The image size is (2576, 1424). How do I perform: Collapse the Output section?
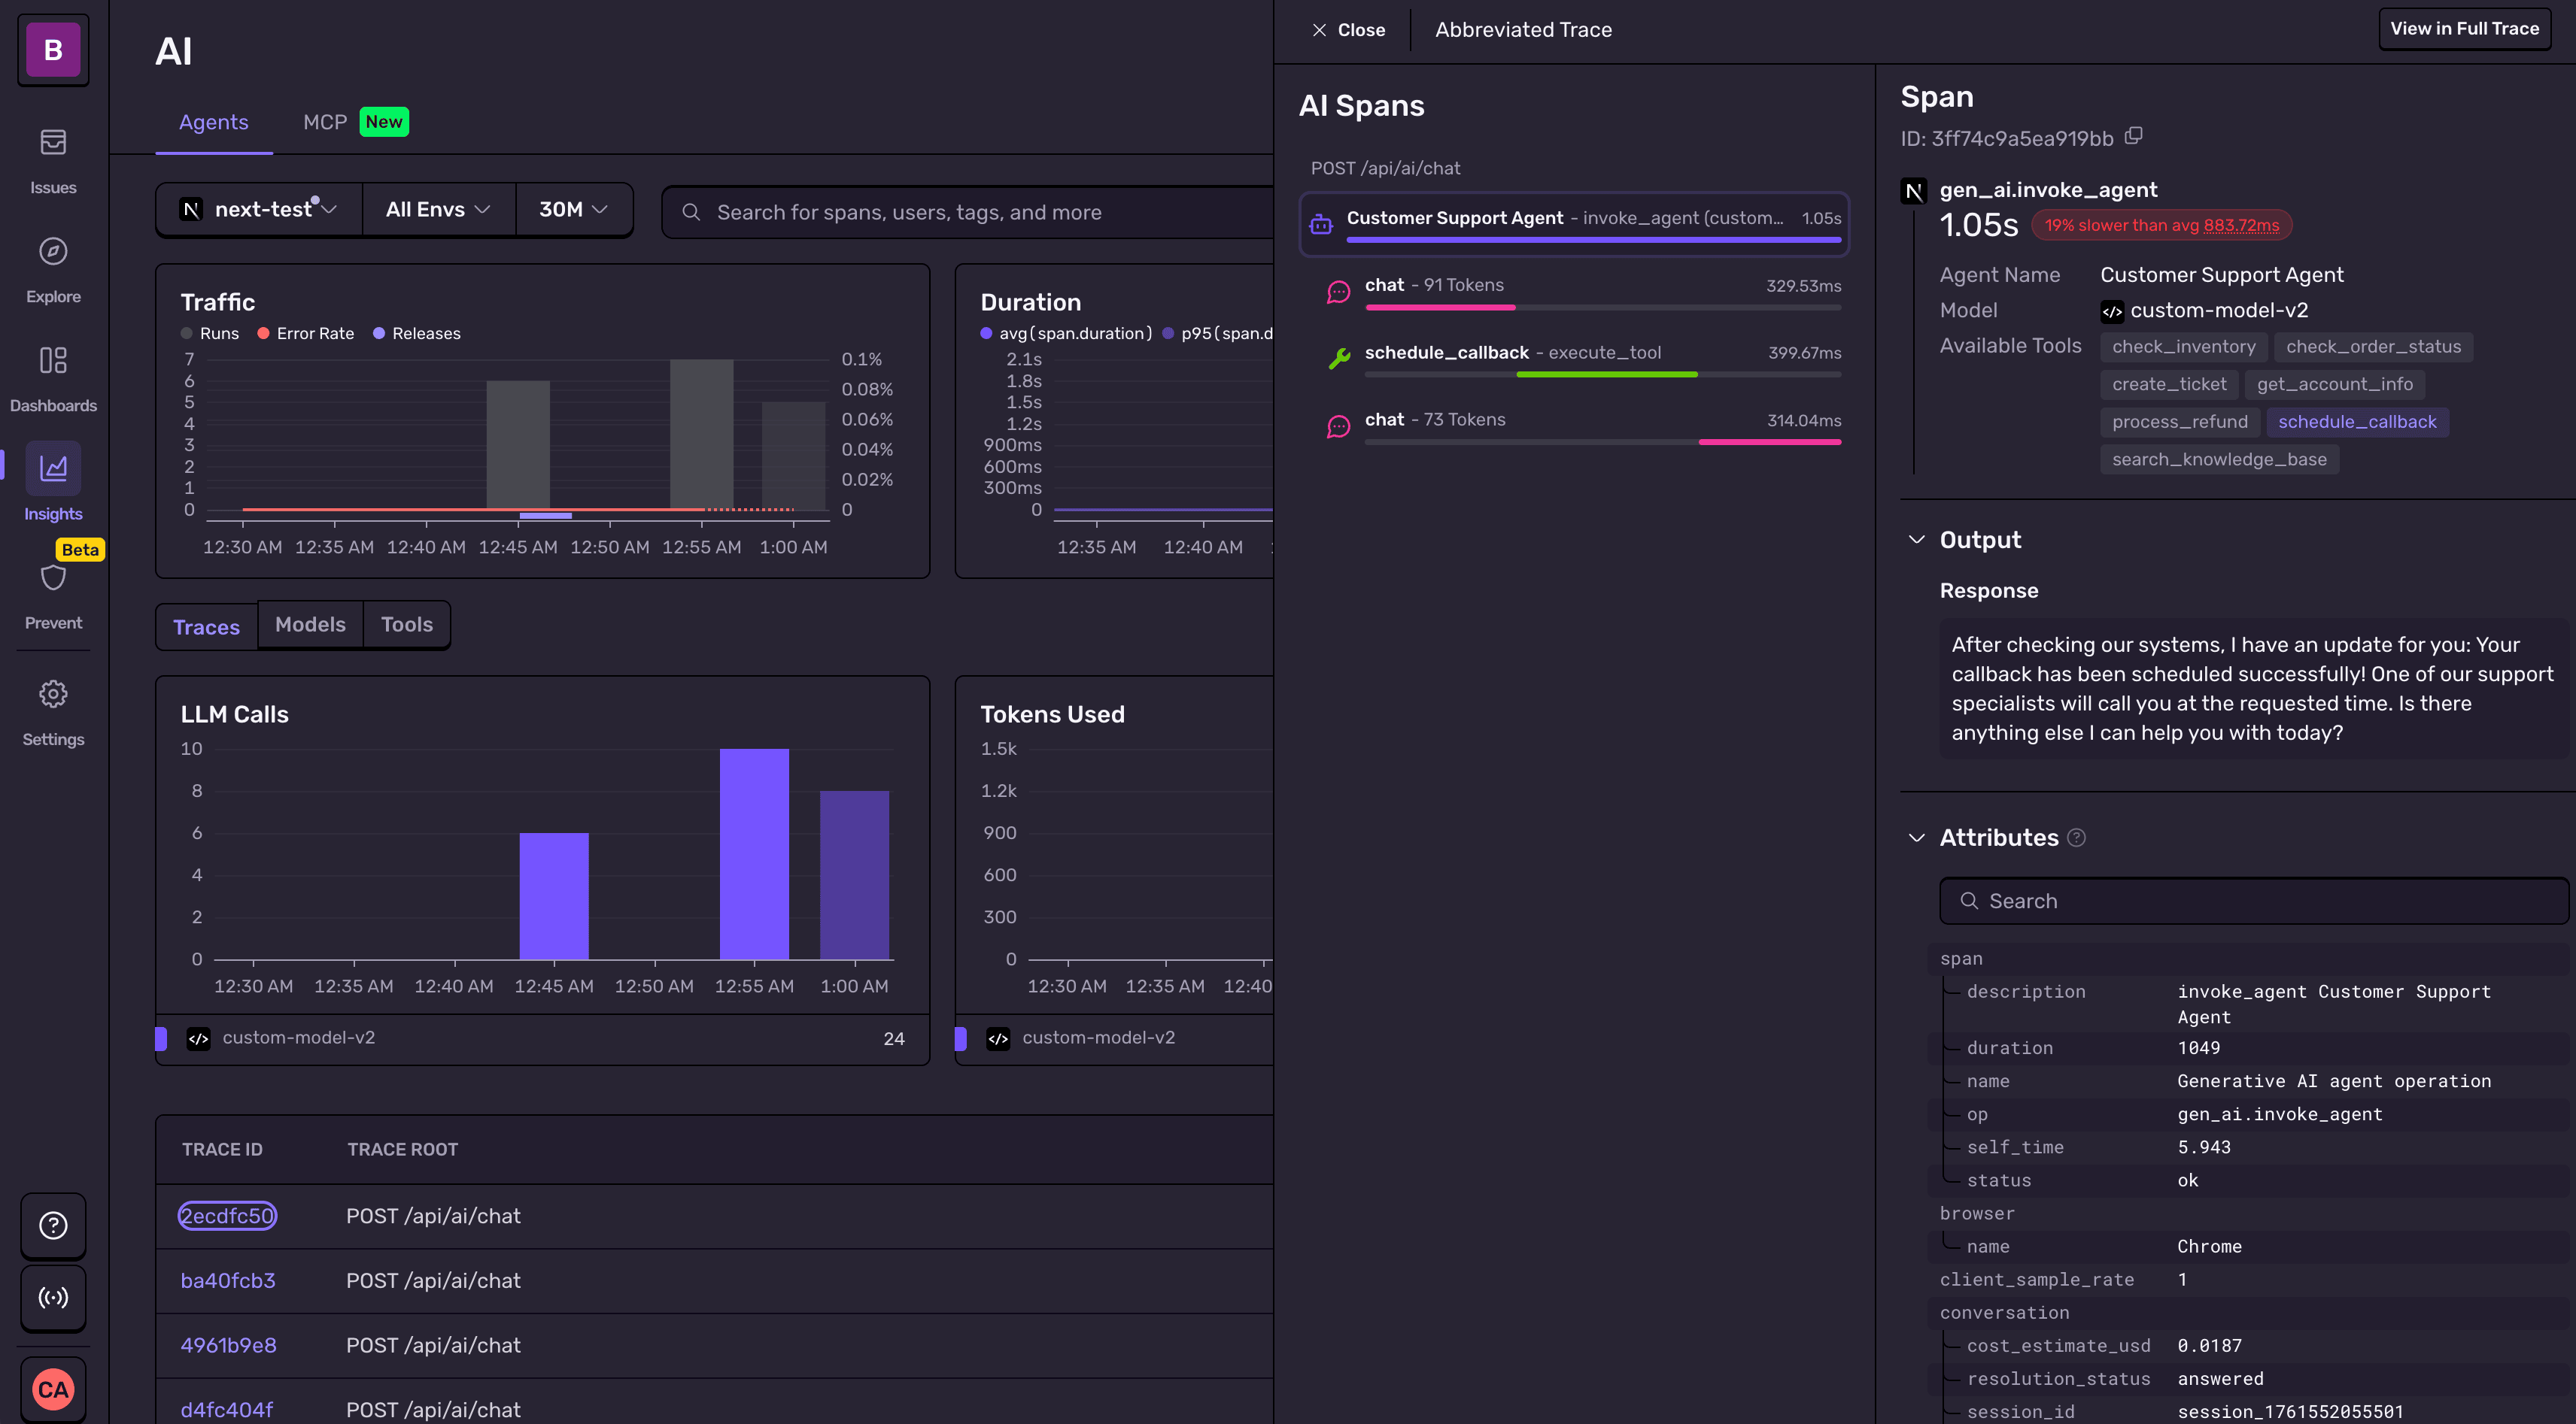pyautogui.click(x=1917, y=540)
